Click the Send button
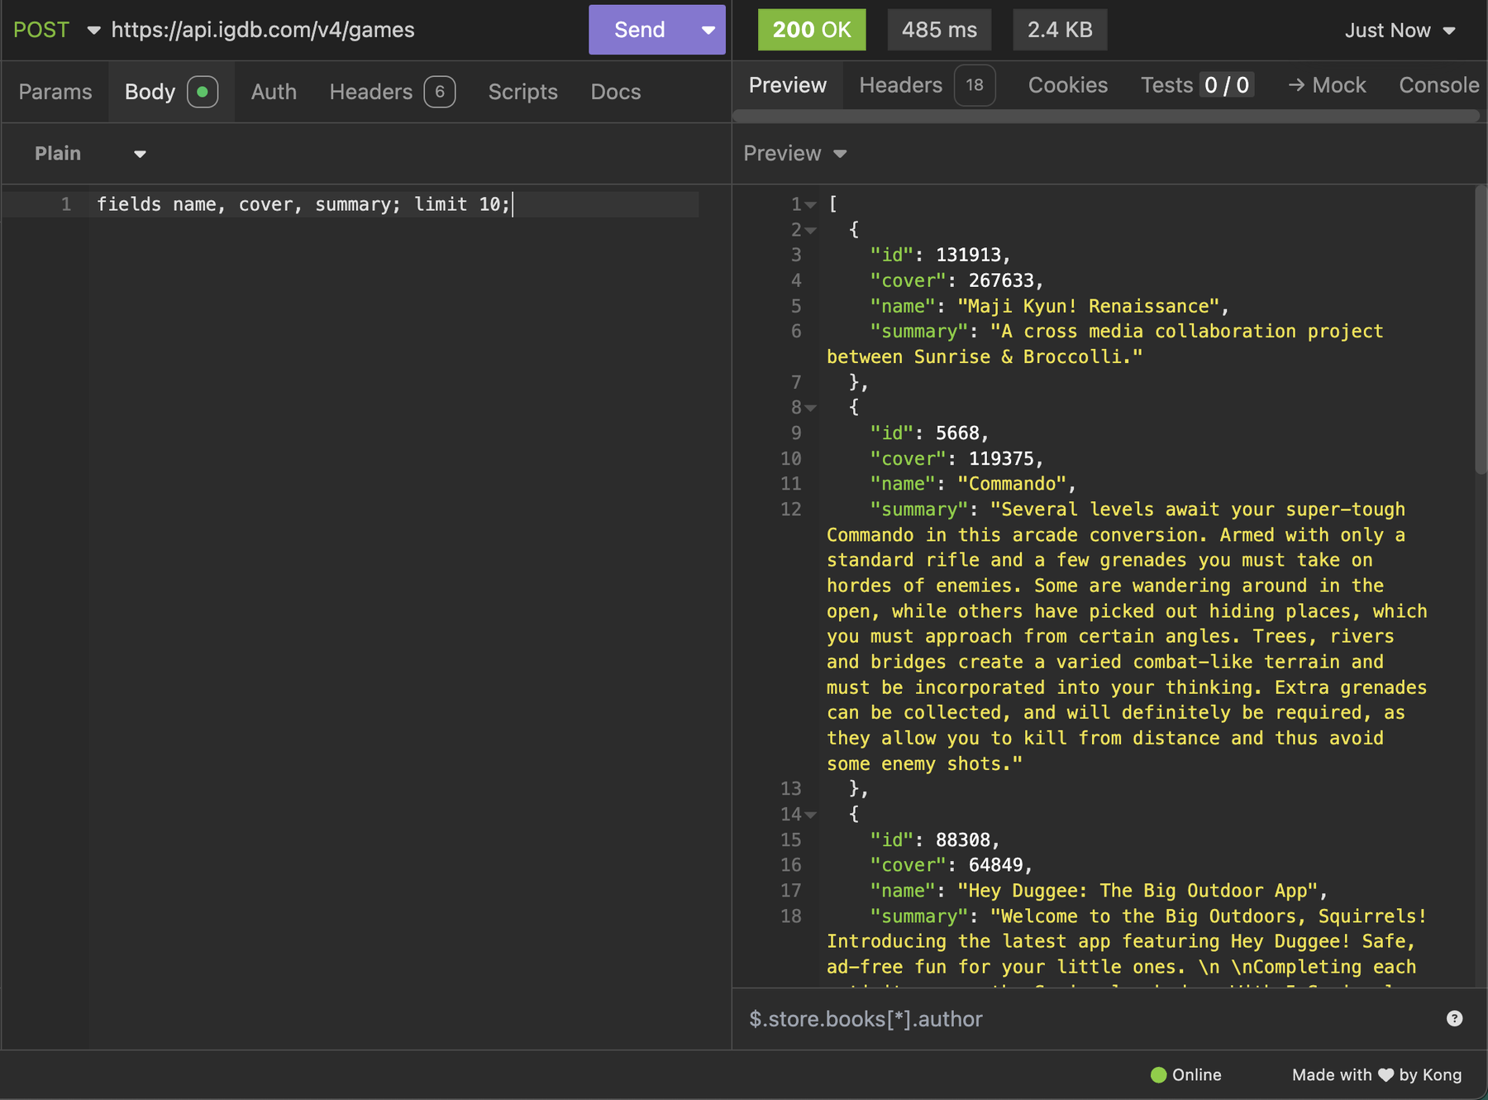Viewport: 1488px width, 1100px height. coord(637,29)
